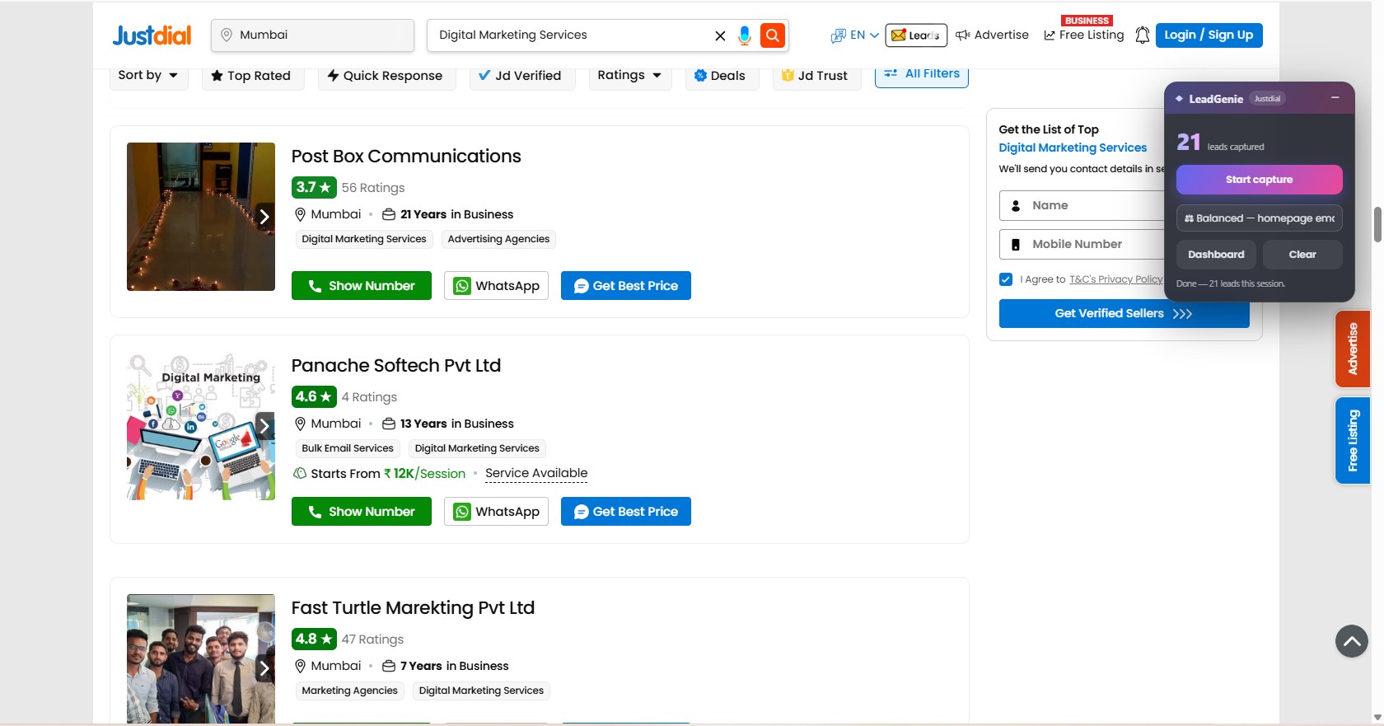Click the 3.7 rating badge of Post Box
The width and height of the screenshot is (1384, 726).
point(314,188)
